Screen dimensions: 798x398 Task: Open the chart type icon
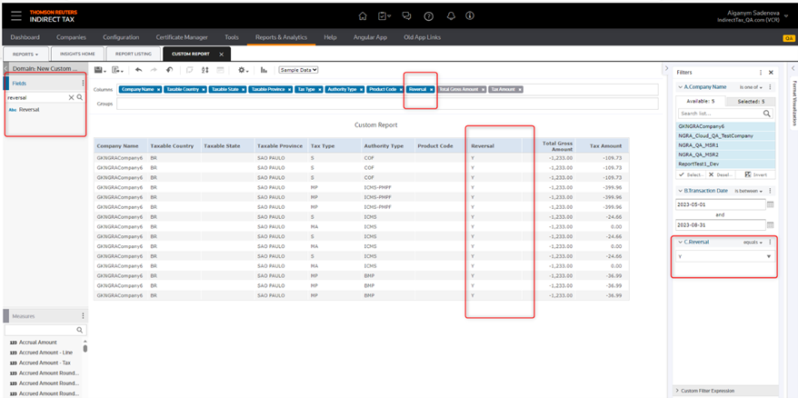[x=264, y=70]
